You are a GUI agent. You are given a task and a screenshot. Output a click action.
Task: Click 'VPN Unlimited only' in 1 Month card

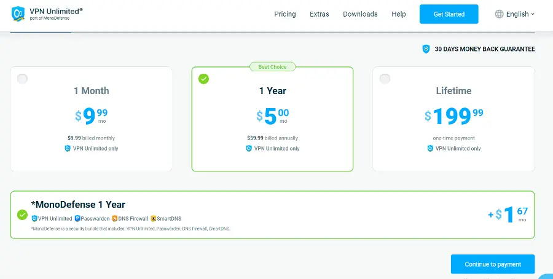[x=96, y=149]
